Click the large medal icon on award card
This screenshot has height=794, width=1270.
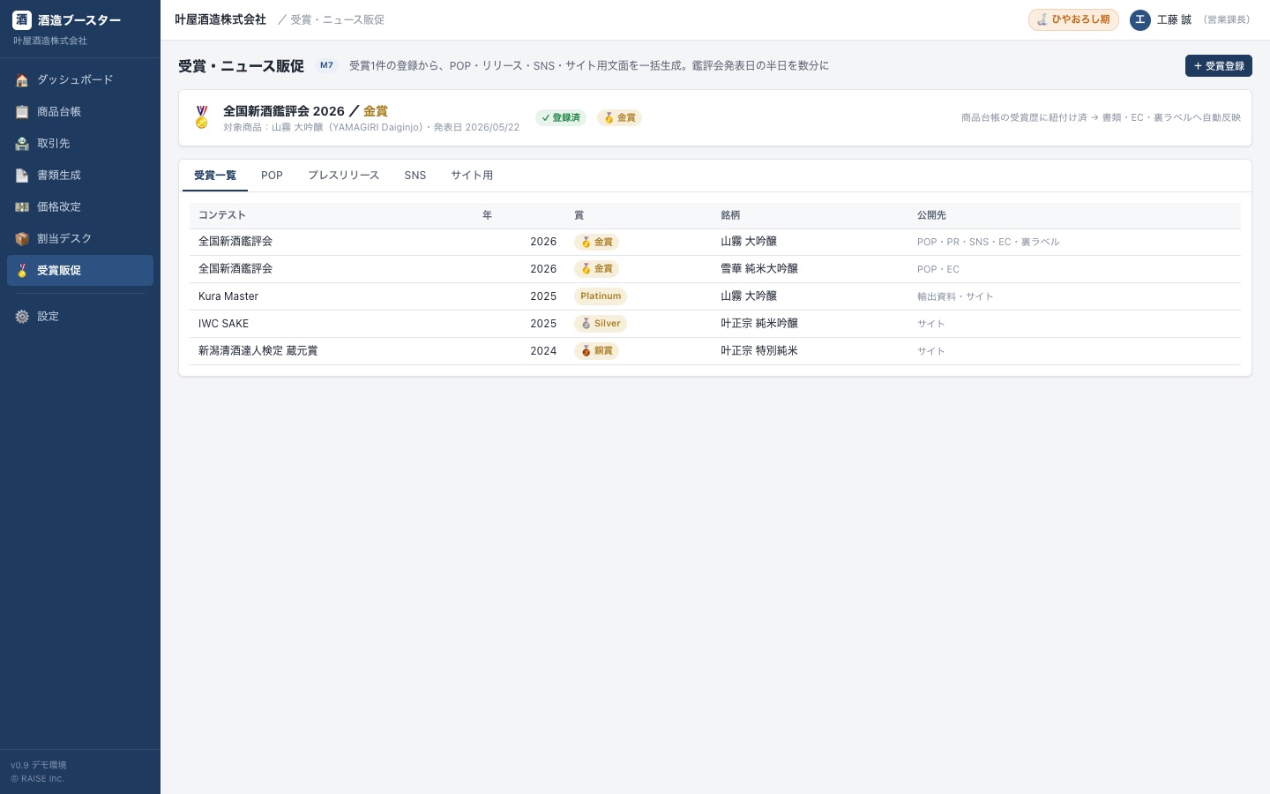pos(202,117)
